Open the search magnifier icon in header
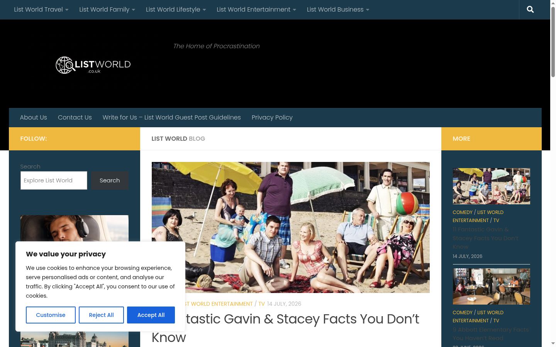 [x=530, y=10]
